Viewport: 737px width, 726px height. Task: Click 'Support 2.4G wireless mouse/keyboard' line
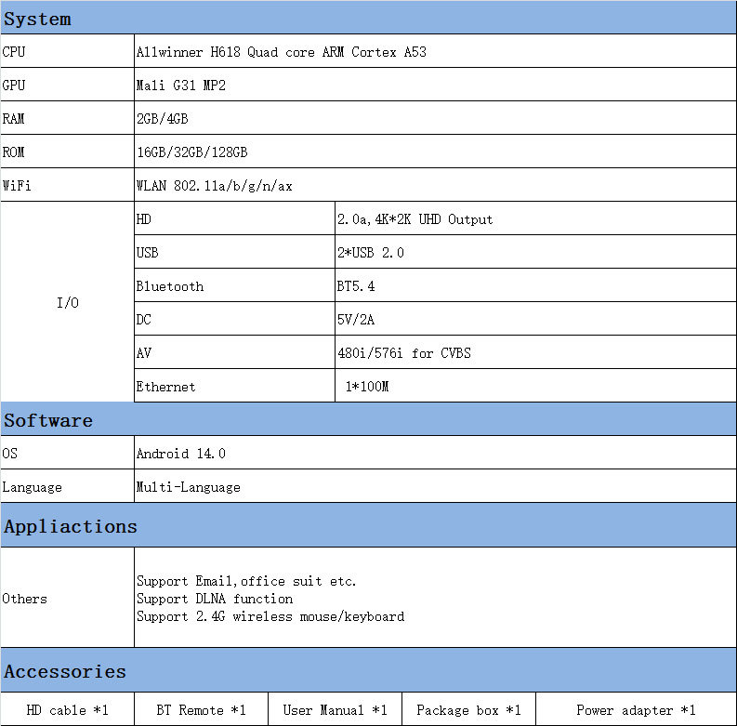[x=270, y=616]
